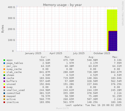Click the 'buffers' legend label
This screenshot has height=111, width=125.
coord(12,81)
